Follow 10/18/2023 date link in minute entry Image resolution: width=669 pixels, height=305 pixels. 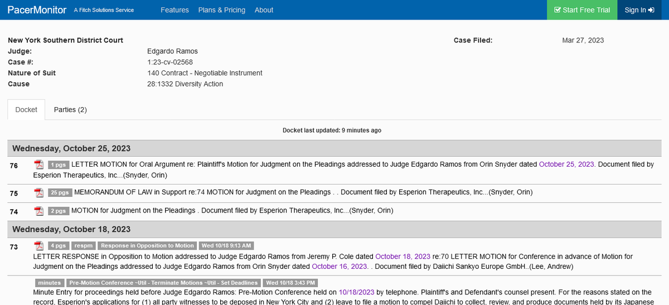[x=356, y=292]
